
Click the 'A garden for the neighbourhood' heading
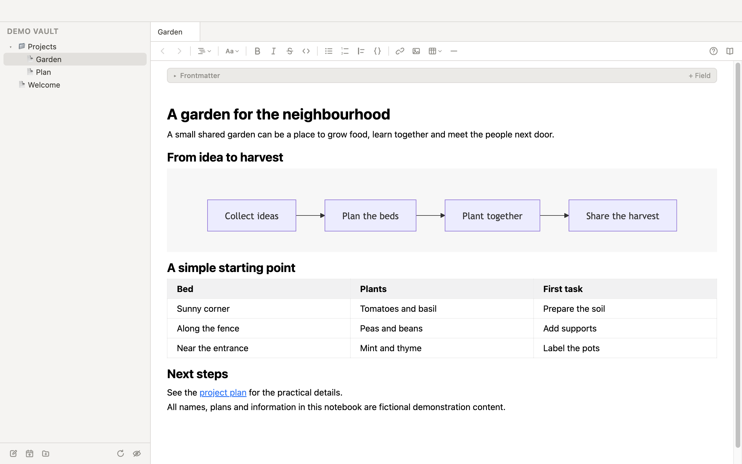pyautogui.click(x=279, y=115)
